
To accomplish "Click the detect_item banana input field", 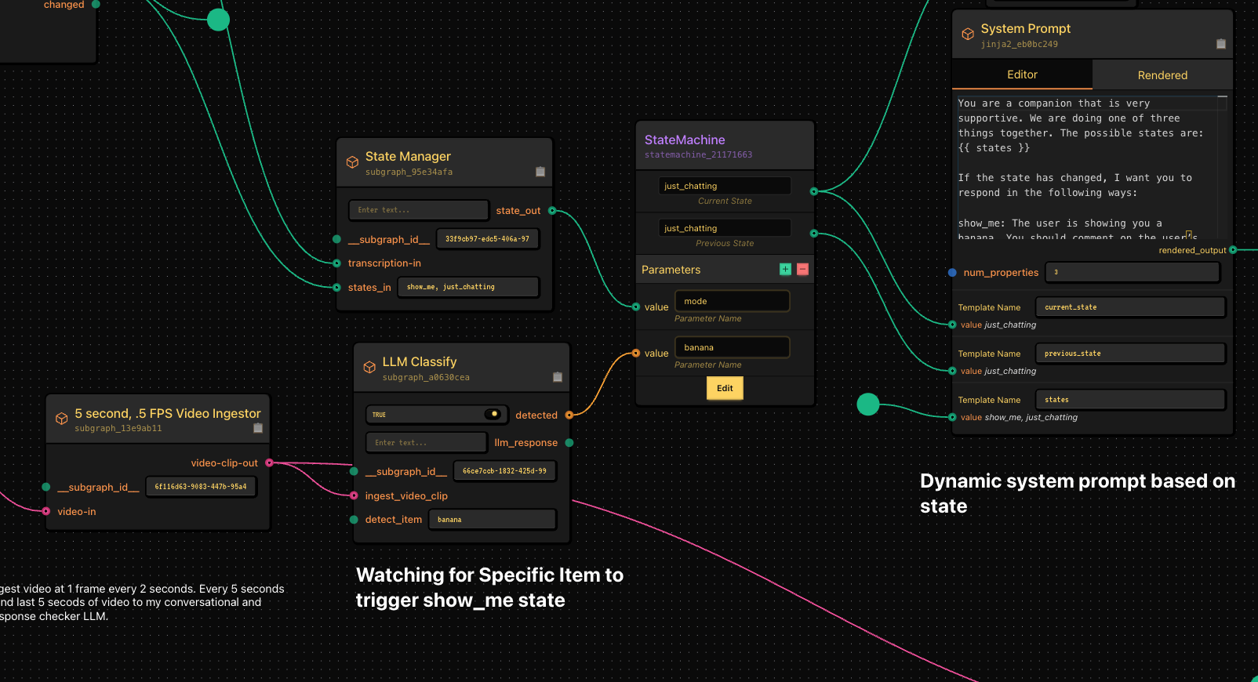I will point(492,520).
